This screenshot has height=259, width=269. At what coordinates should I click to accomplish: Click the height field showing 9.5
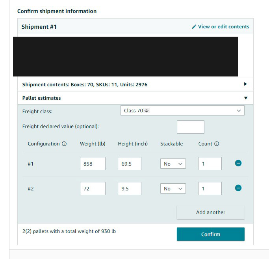coord(130,188)
